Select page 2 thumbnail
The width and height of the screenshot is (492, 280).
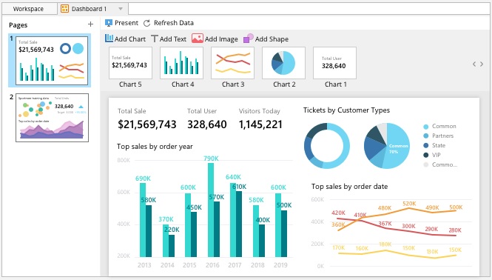pos(52,118)
